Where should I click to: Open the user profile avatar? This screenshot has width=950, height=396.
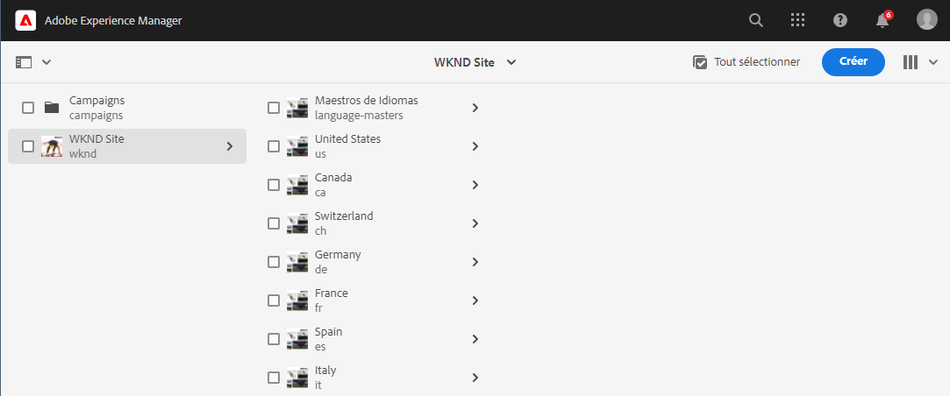927,20
